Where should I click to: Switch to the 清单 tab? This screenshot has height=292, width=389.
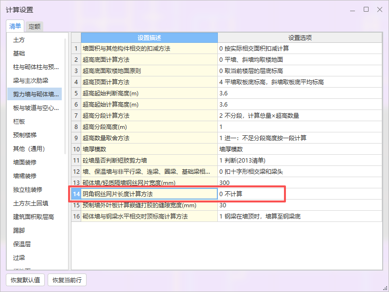(x=15, y=26)
